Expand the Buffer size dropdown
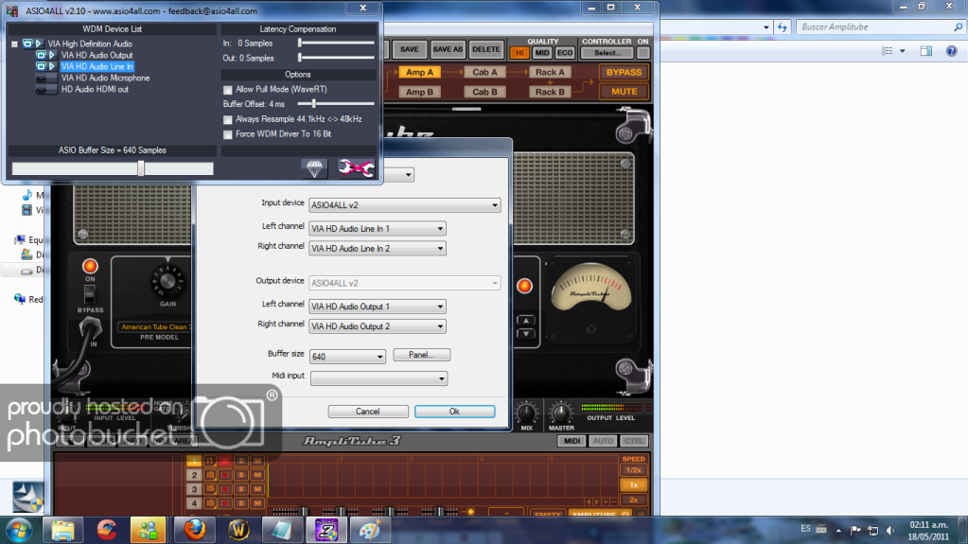Image resolution: width=968 pixels, height=544 pixels. (x=347, y=357)
